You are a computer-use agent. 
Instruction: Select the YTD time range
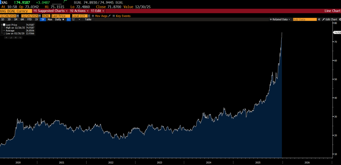[x=29, y=20]
